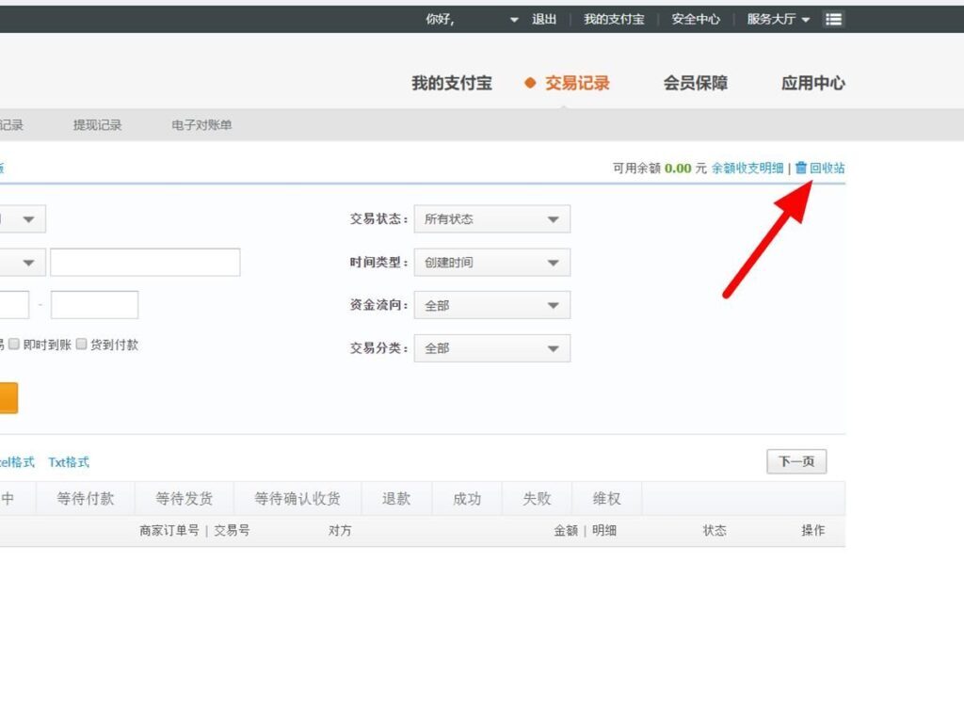964x723 pixels.
Task: Open 我的支付宝 link in top bar
Action: [614, 20]
